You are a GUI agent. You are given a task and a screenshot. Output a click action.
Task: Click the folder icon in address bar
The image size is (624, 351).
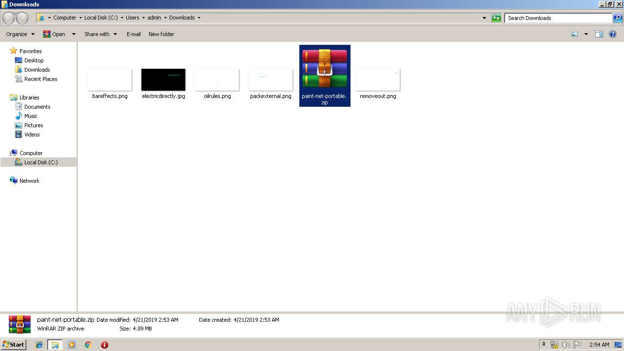pos(41,18)
